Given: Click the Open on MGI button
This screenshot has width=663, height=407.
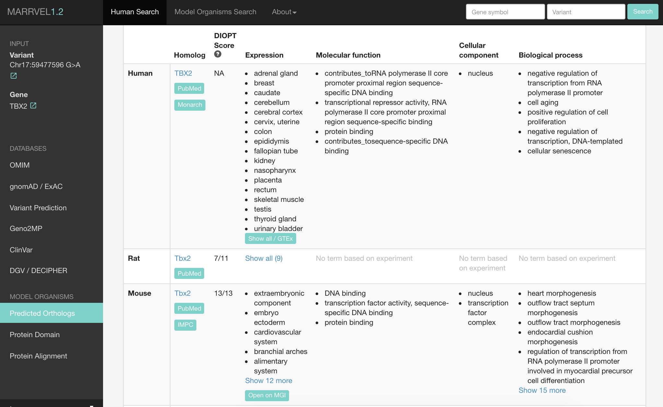Looking at the screenshot, I should (267, 395).
